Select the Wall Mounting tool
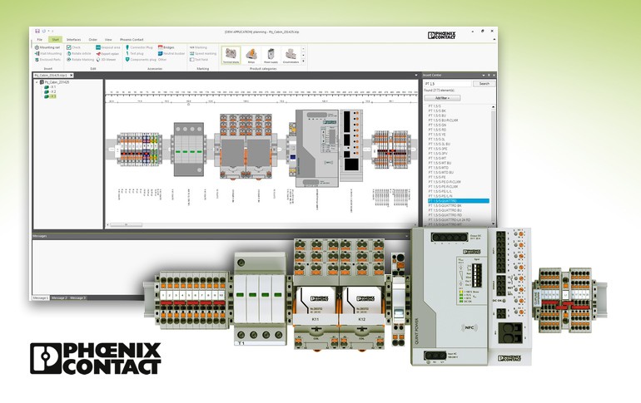The width and height of the screenshot is (641, 403). pyautogui.click(x=47, y=53)
